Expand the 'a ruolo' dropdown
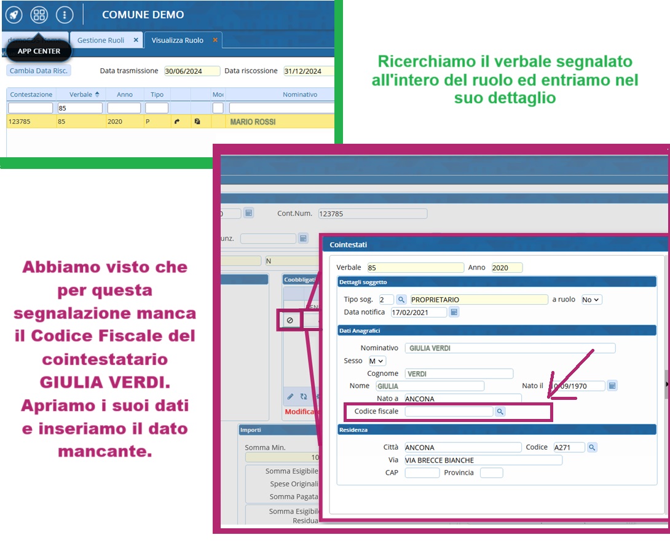The width and height of the screenshot is (670, 559). pyautogui.click(x=591, y=300)
